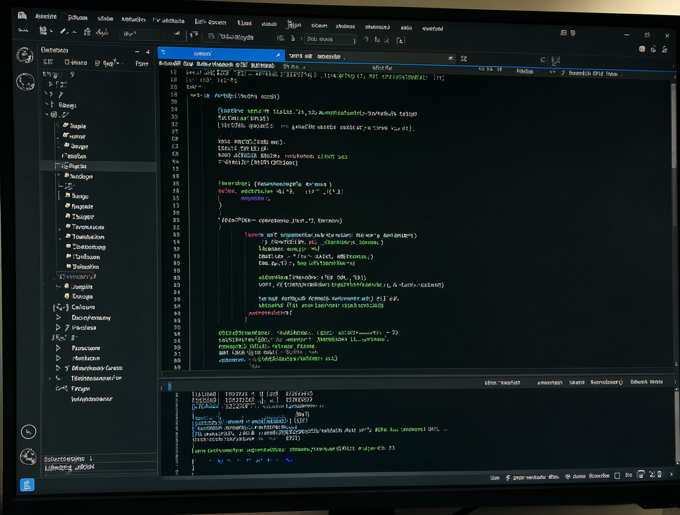Click the split-editor icon right of the open tabs
Screen dimensions: 680x515
pyautogui.click(x=463, y=58)
